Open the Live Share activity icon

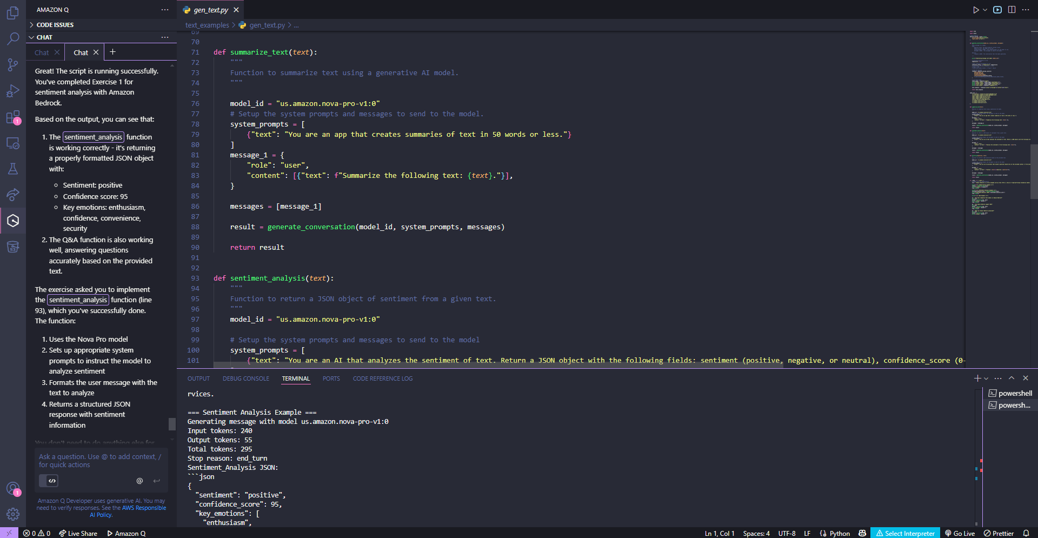pos(13,195)
